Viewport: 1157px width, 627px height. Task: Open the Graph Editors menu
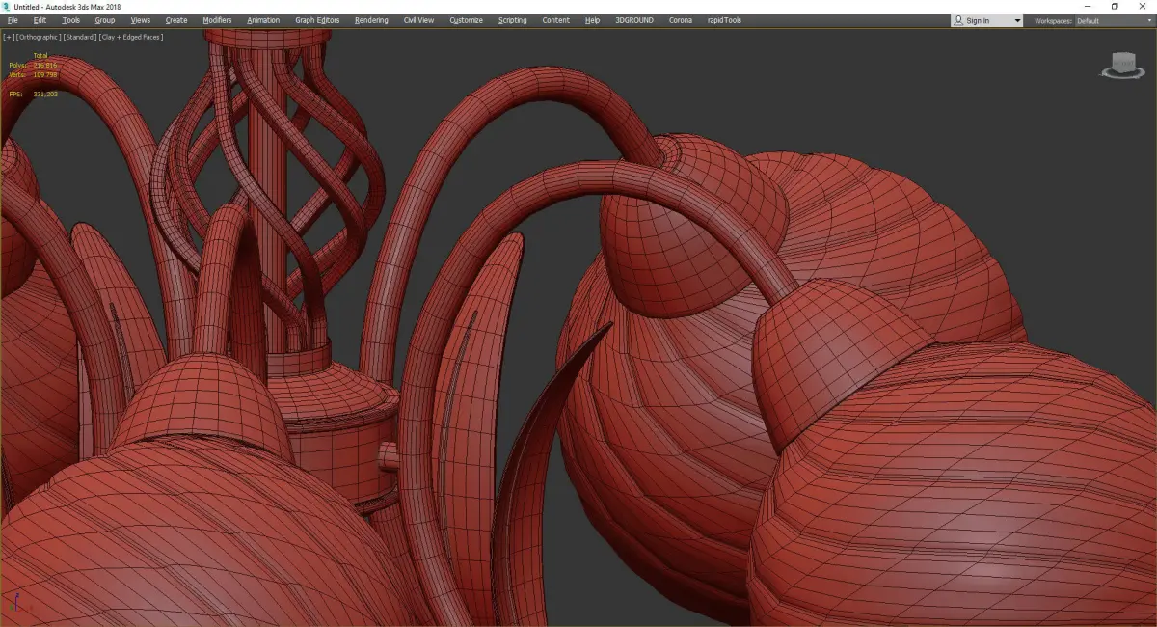point(317,20)
